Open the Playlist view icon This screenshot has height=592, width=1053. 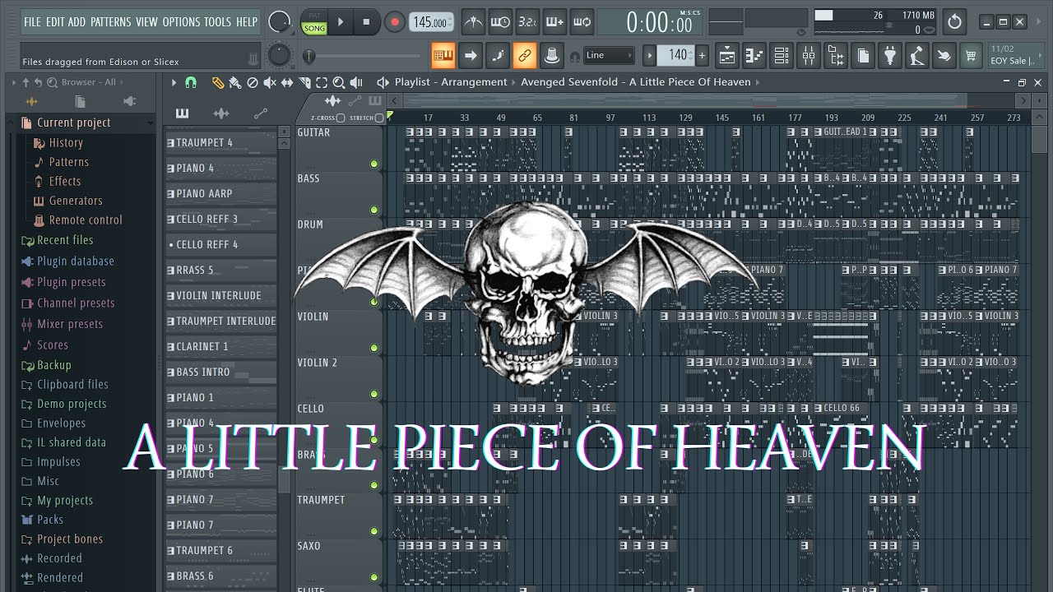click(727, 55)
